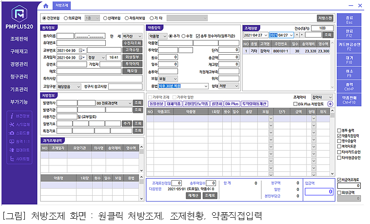Screen dimensions: 370x224
Task: Open 비가산 age surcharge dropdown
Action: pyautogui.click(x=132, y=36)
